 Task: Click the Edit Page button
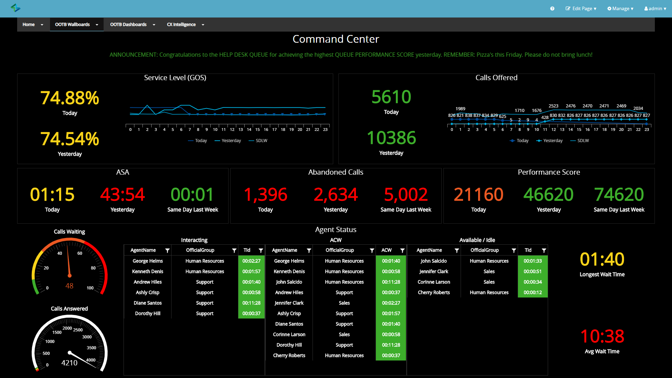[581, 8]
